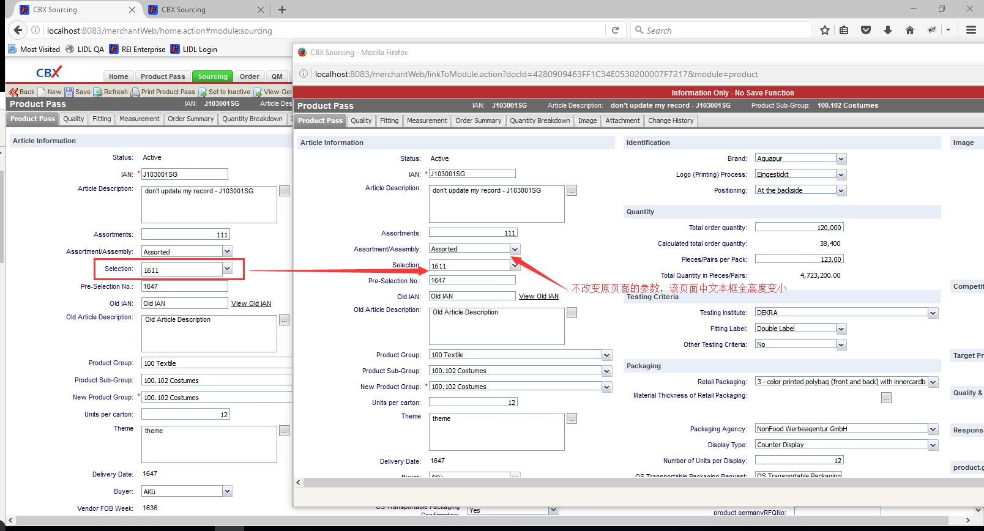The width and height of the screenshot is (984, 531).
Task: Expand Logo (Printing) Process dropdown
Action: click(841, 174)
